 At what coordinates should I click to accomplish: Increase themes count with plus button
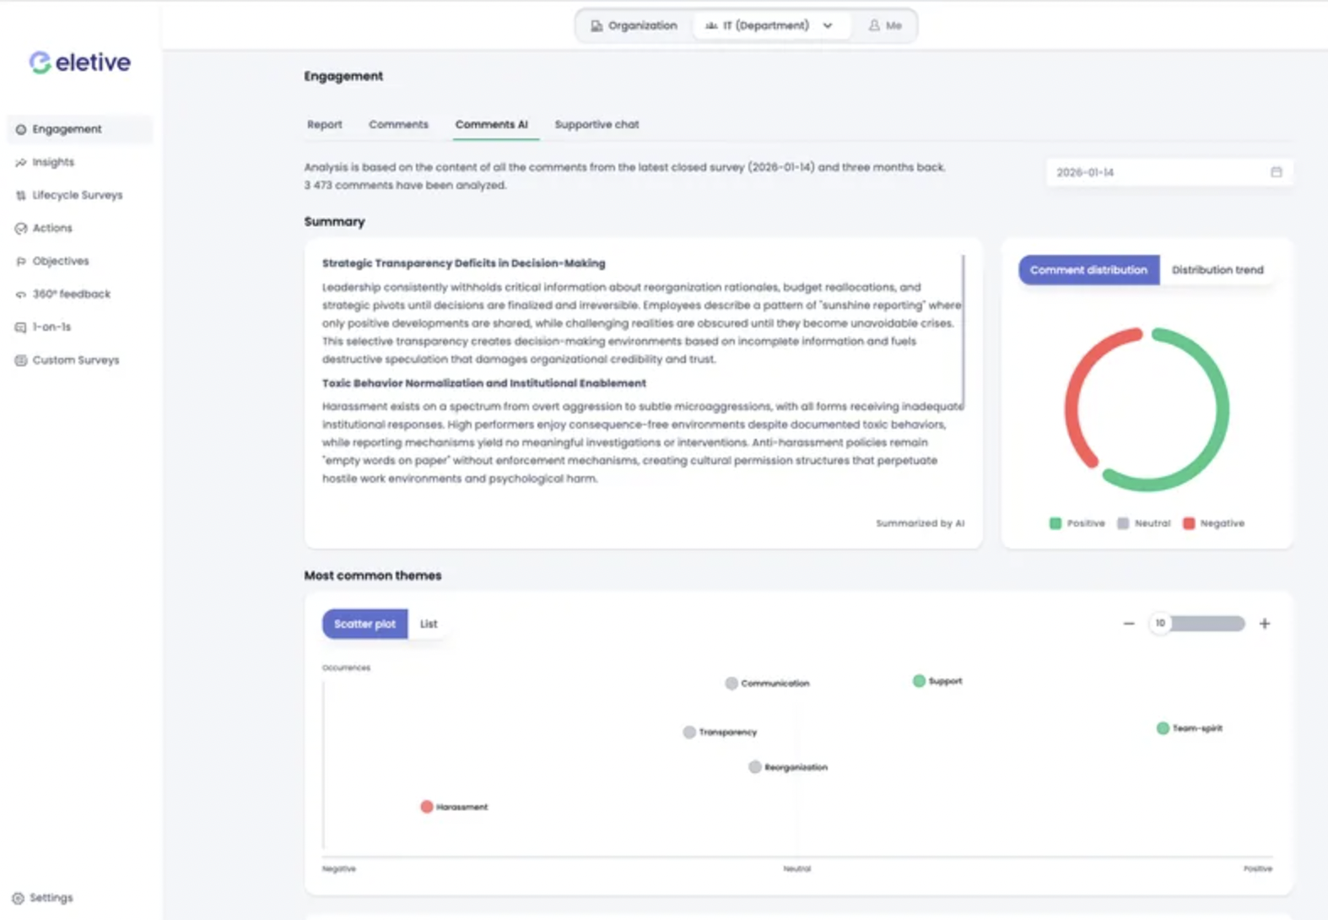pyautogui.click(x=1265, y=624)
